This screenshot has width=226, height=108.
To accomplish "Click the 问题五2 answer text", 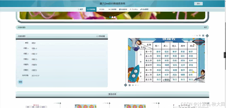I will point(34,70).
